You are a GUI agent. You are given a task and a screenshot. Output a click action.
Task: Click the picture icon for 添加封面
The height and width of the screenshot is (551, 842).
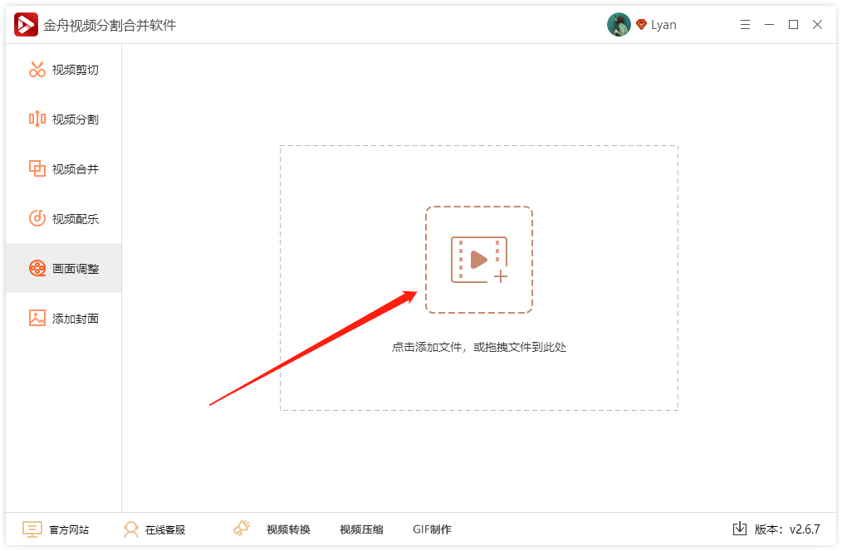click(37, 318)
